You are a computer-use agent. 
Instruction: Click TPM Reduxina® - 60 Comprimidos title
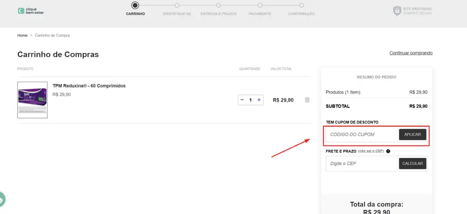[x=89, y=86]
